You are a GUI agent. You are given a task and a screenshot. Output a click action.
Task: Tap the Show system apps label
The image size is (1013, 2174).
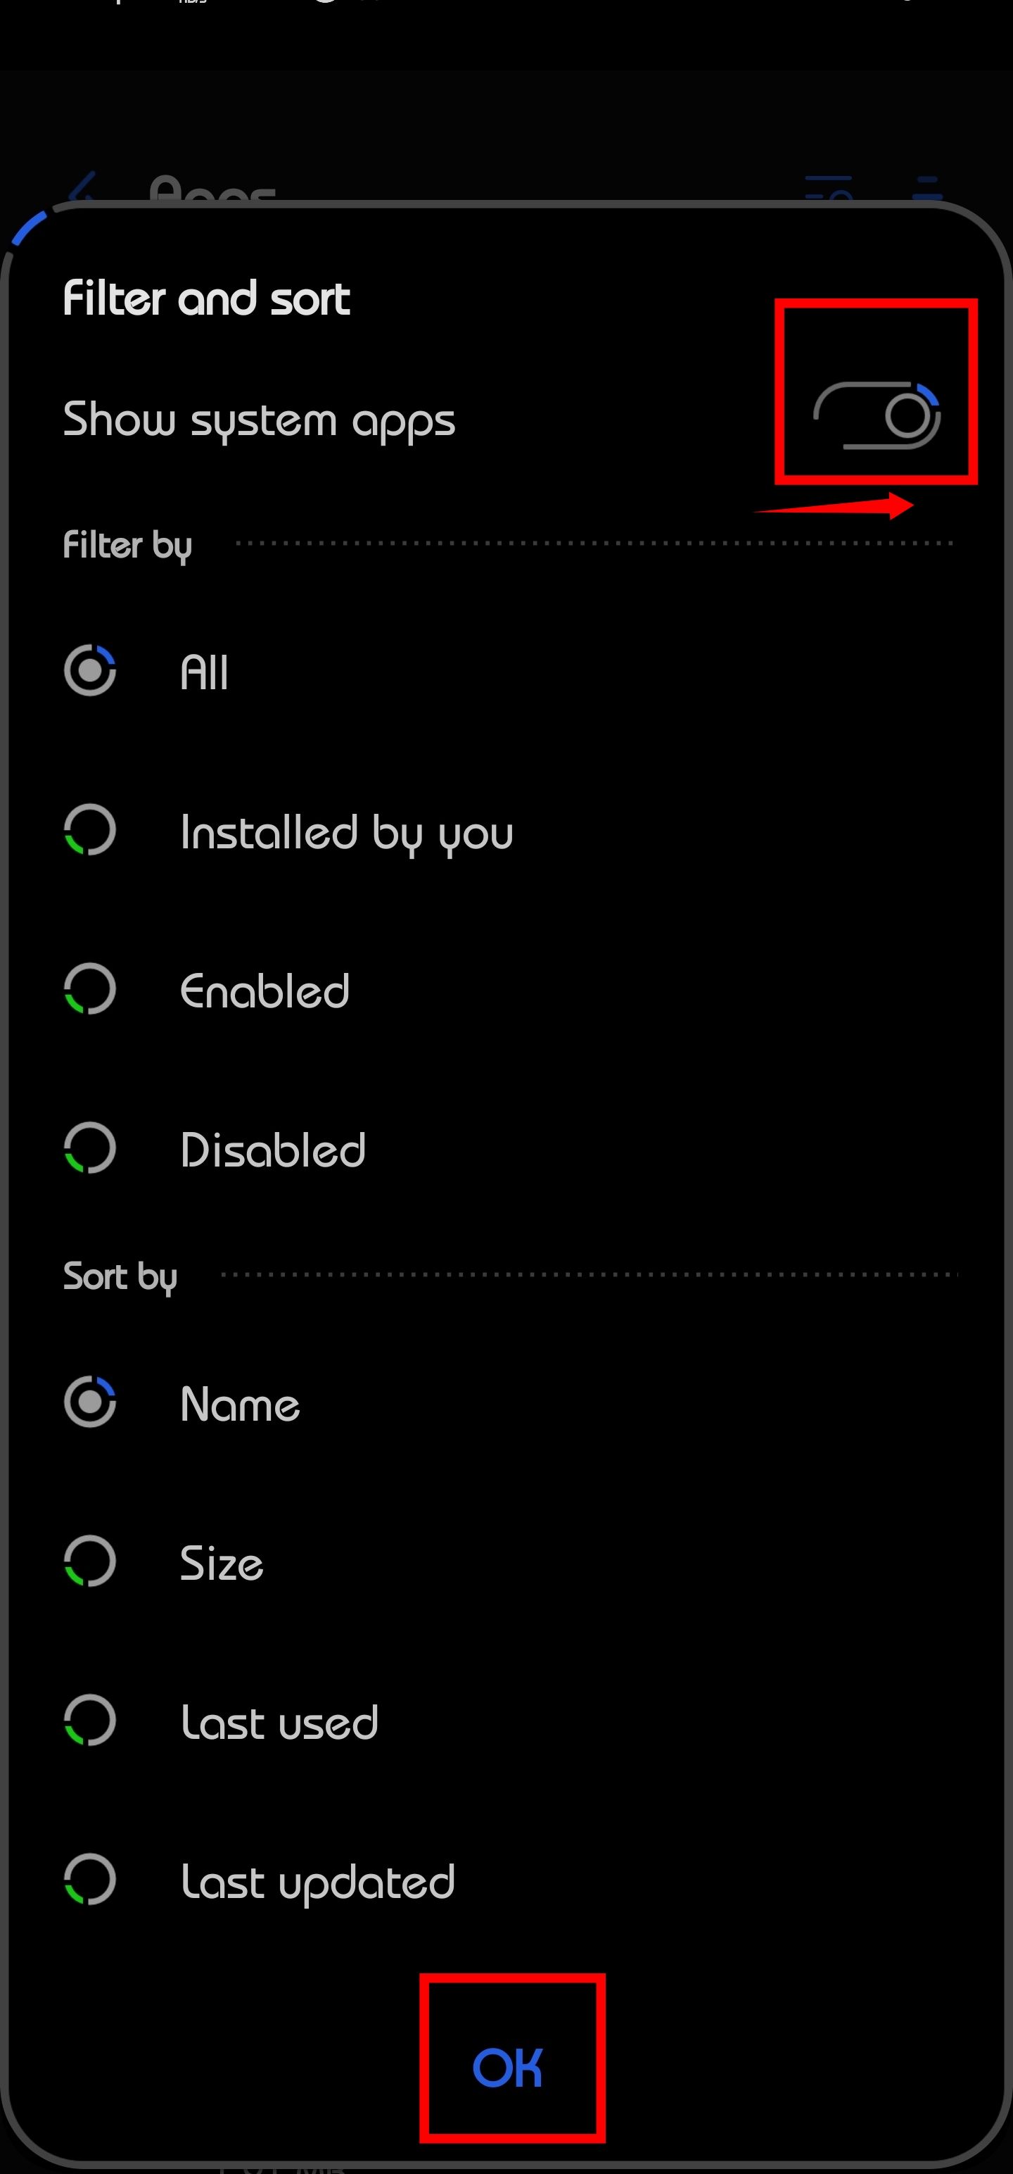(x=259, y=420)
